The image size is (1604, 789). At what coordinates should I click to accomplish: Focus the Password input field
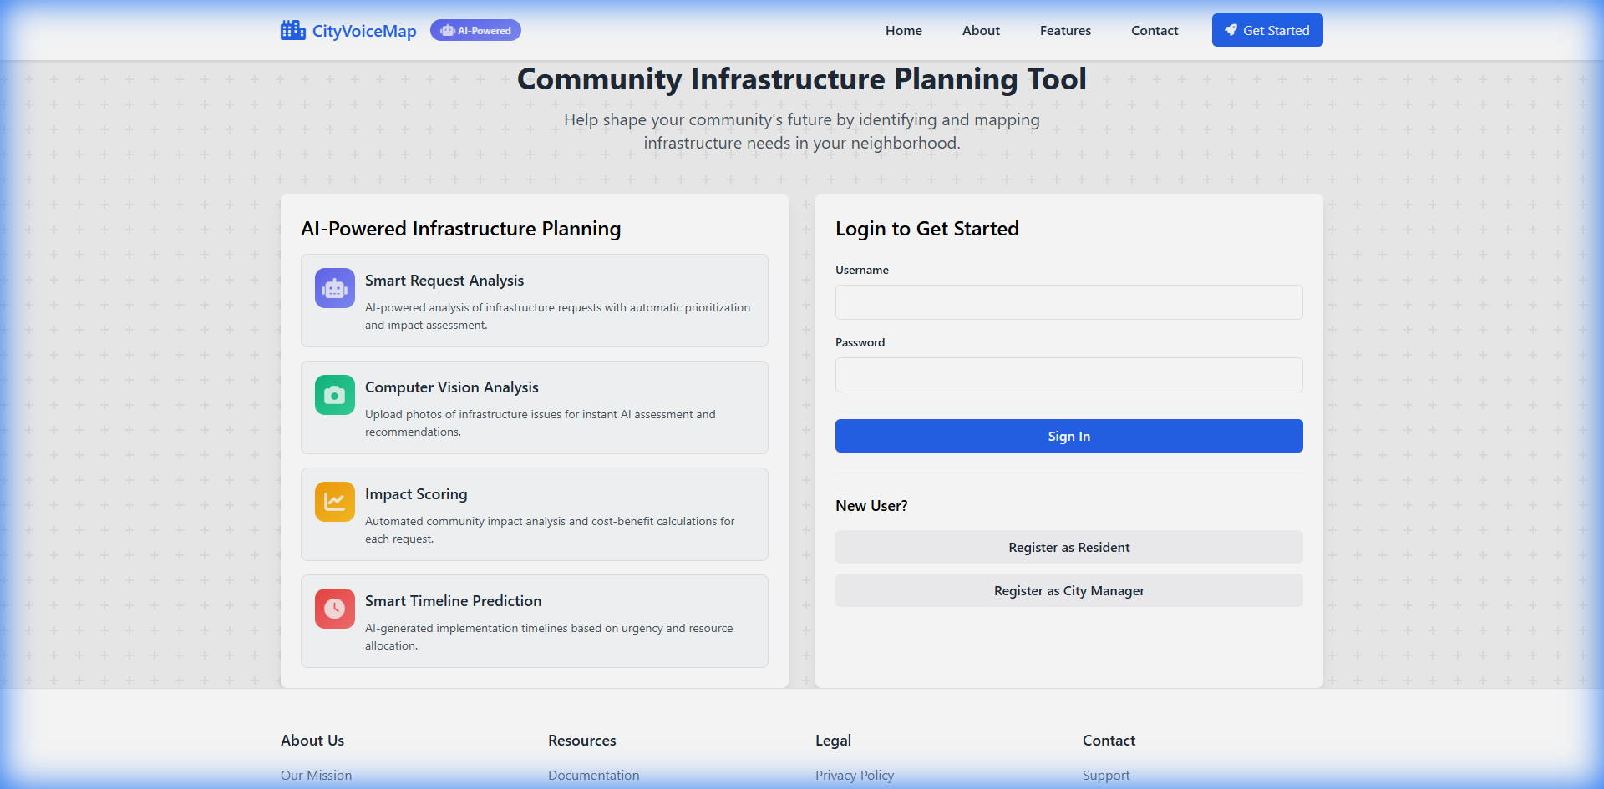pos(1068,375)
